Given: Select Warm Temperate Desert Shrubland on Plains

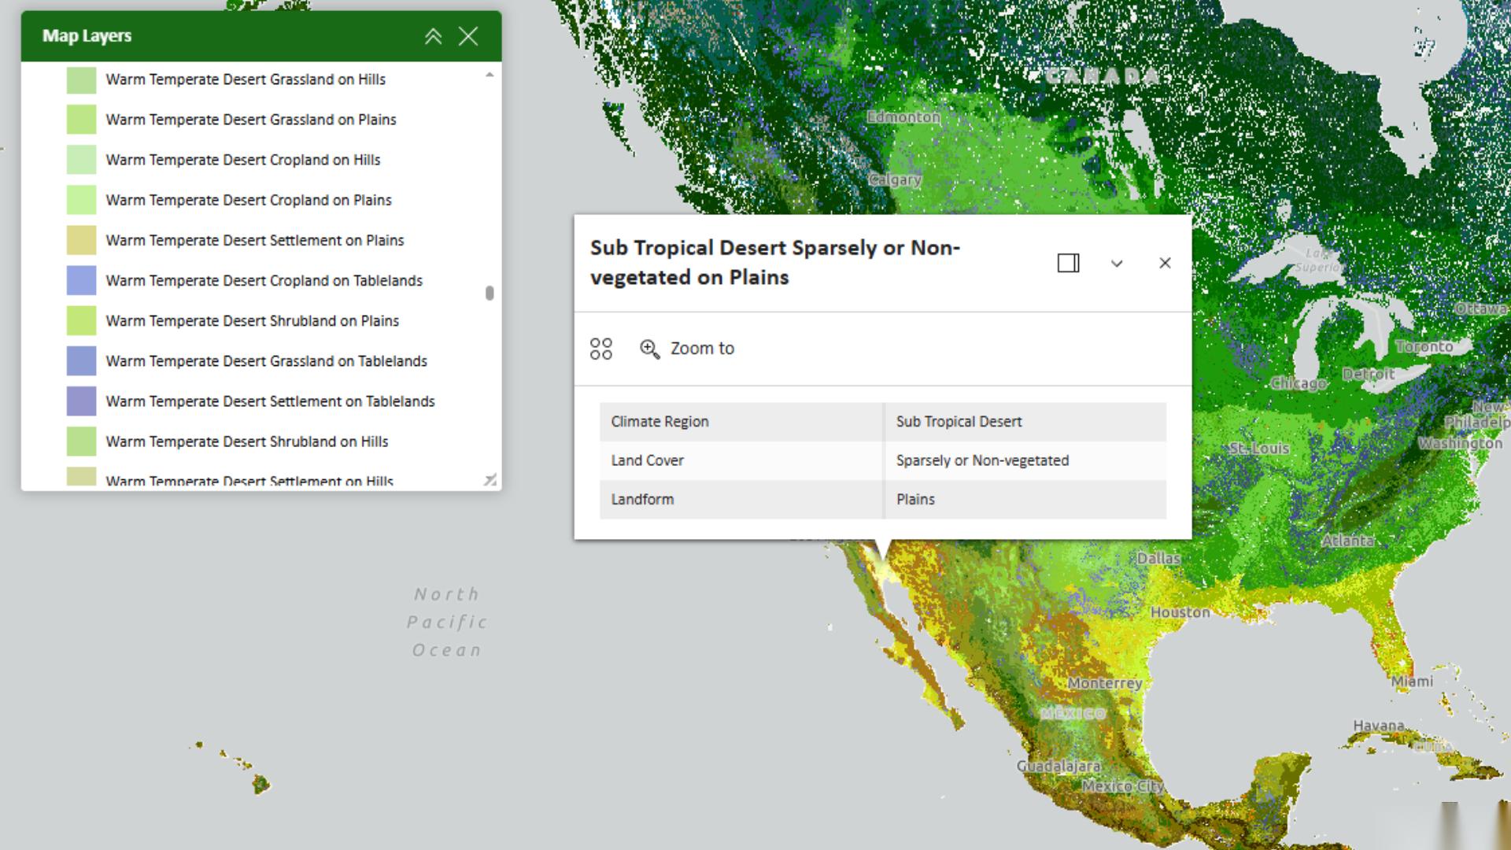Looking at the screenshot, I should (252, 321).
